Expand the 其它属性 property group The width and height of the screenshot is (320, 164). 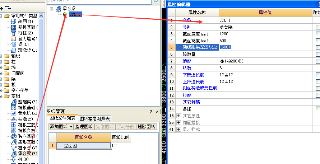coord(178,116)
